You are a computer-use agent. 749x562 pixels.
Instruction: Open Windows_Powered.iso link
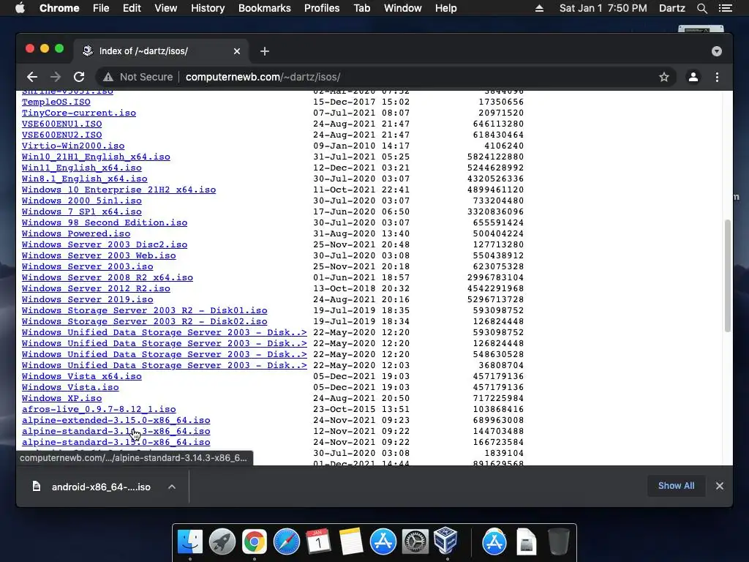click(x=76, y=233)
